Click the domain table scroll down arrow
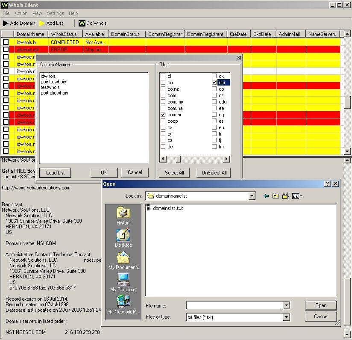The height and width of the screenshot is (340, 352). [347, 151]
